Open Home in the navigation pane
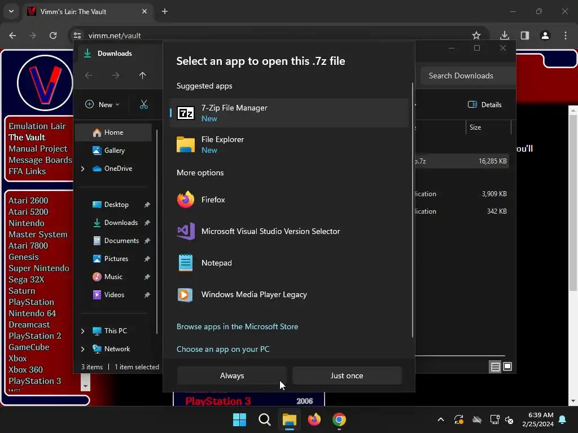The height and width of the screenshot is (433, 578). tap(113, 132)
